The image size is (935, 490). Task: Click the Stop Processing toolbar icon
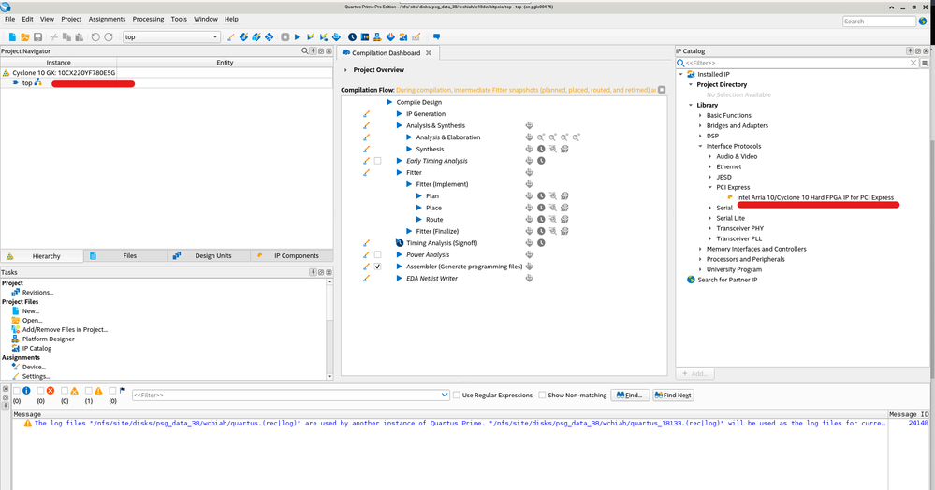284,37
